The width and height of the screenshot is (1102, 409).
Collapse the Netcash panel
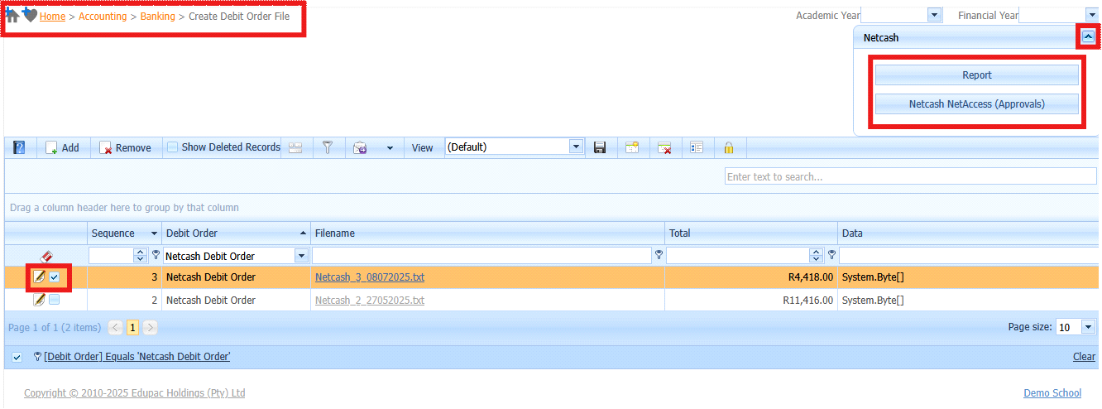[x=1088, y=37]
